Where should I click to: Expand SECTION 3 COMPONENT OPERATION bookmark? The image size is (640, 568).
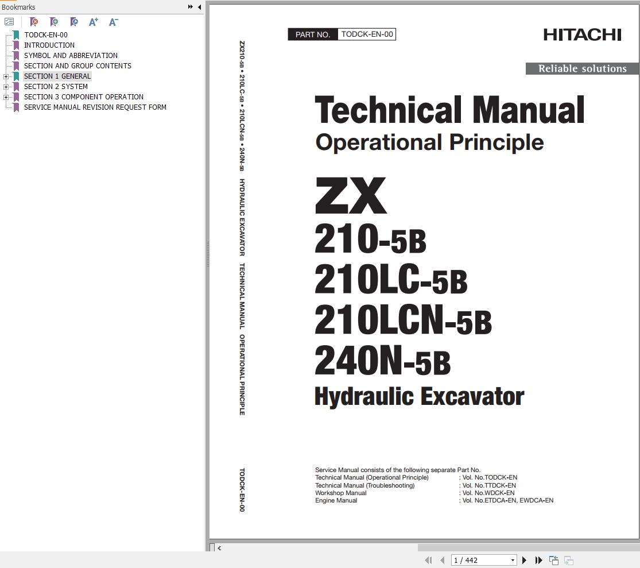tap(6, 97)
